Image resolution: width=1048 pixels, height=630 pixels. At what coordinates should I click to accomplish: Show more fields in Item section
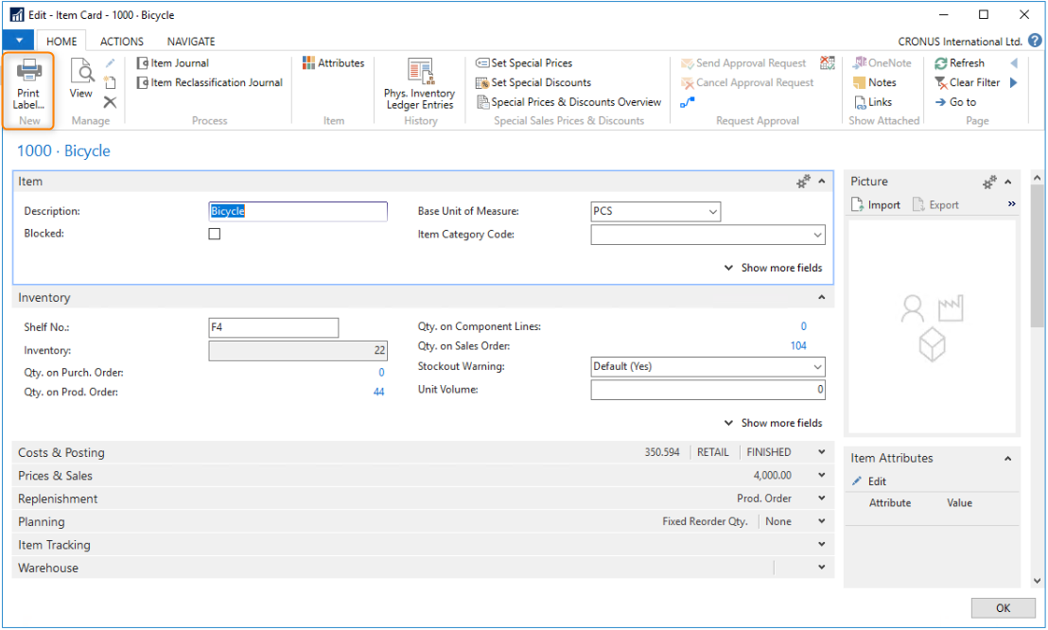(774, 268)
